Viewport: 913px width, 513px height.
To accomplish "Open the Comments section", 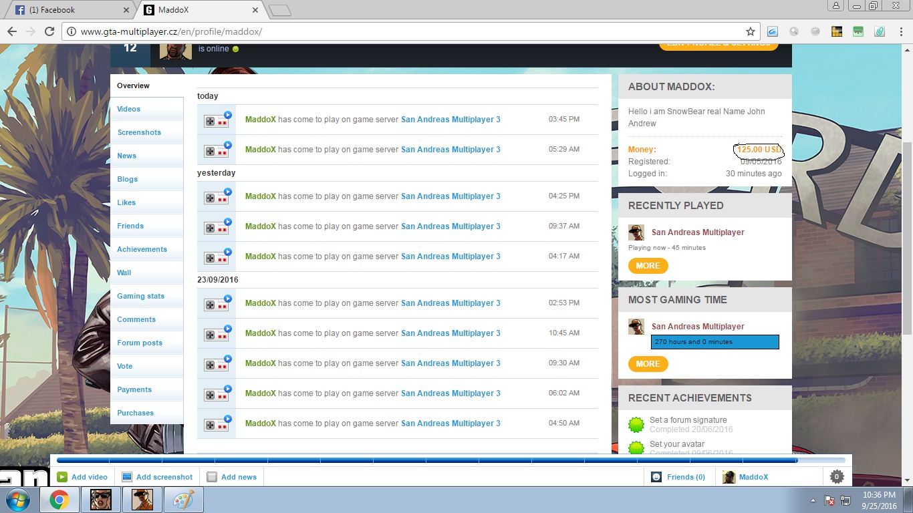I will (x=146, y=319).
